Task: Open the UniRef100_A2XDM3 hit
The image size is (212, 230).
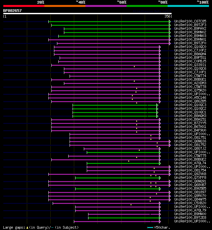Action: [x=190, y=83]
